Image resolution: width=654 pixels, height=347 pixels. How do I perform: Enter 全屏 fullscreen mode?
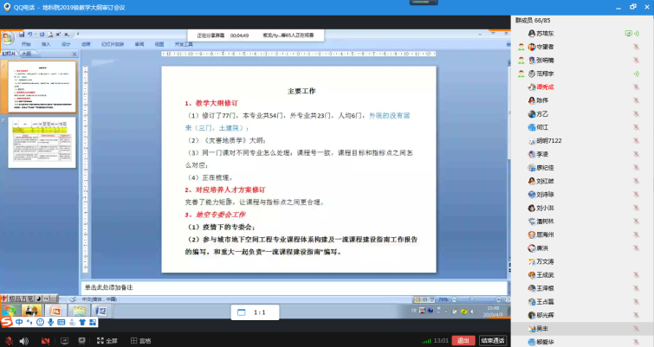click(x=107, y=340)
